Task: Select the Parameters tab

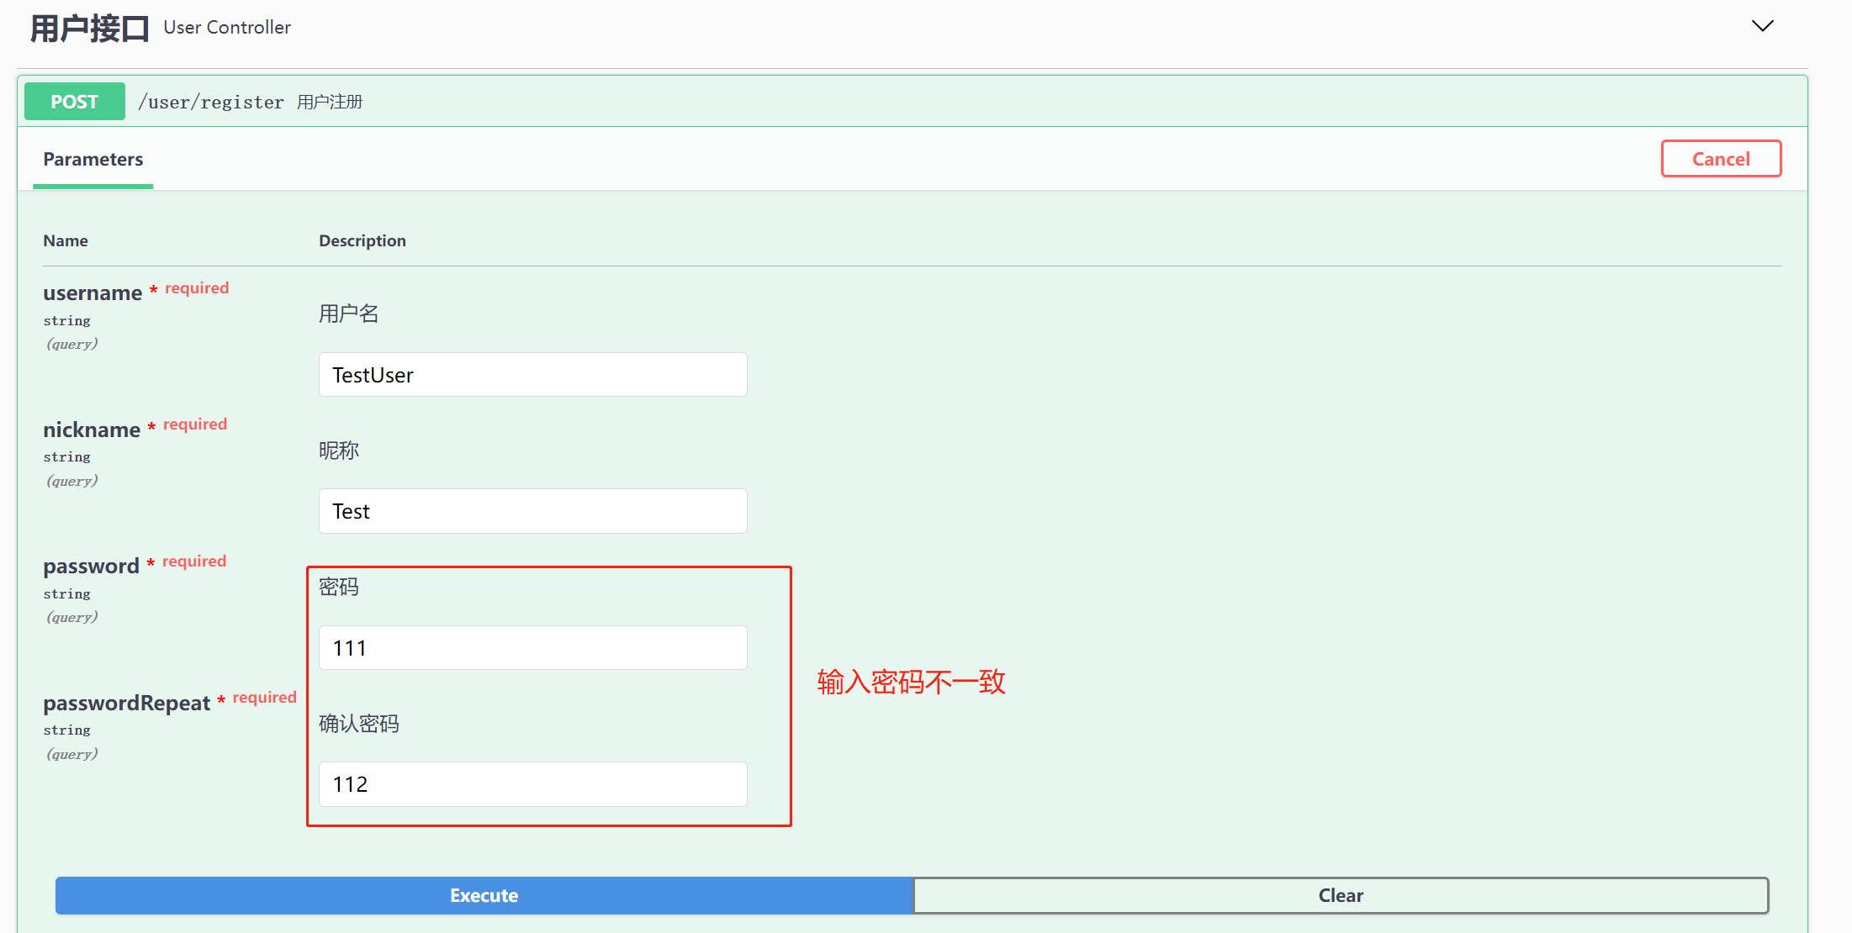Action: (93, 160)
